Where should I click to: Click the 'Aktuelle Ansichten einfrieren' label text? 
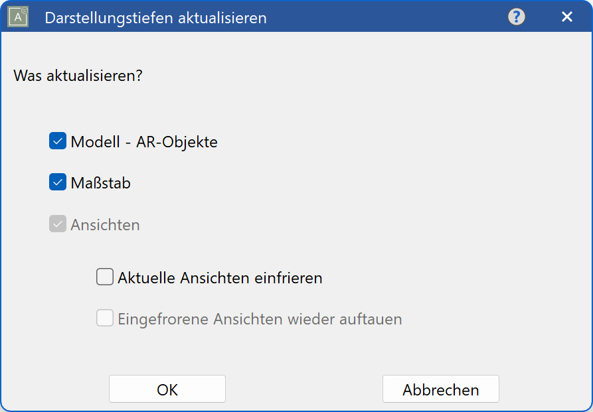coord(220,278)
